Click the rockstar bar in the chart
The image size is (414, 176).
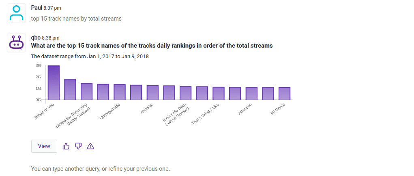tap(152, 92)
